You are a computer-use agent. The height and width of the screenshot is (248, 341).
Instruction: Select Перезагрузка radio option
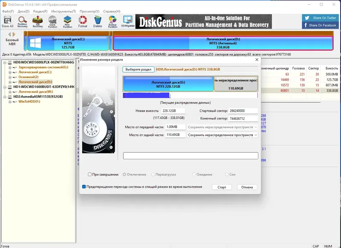(153, 175)
